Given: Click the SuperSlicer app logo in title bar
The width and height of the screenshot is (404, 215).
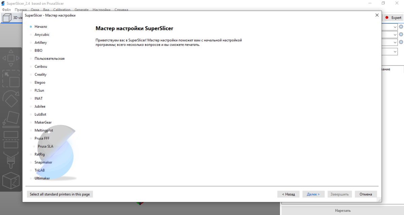Looking at the screenshot, I should click(3, 3).
